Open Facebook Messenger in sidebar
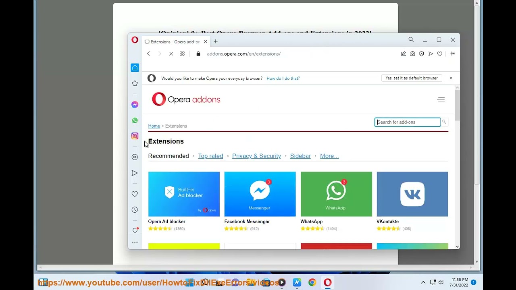Viewport: 516px width, 290px height. 135,105
